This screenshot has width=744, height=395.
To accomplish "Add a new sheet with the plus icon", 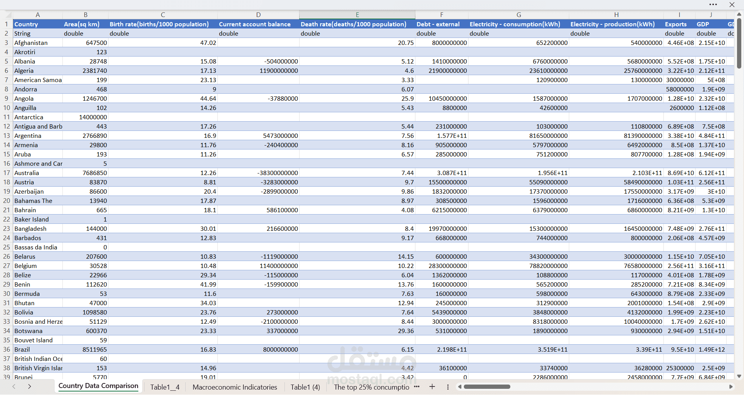I will click(x=432, y=386).
